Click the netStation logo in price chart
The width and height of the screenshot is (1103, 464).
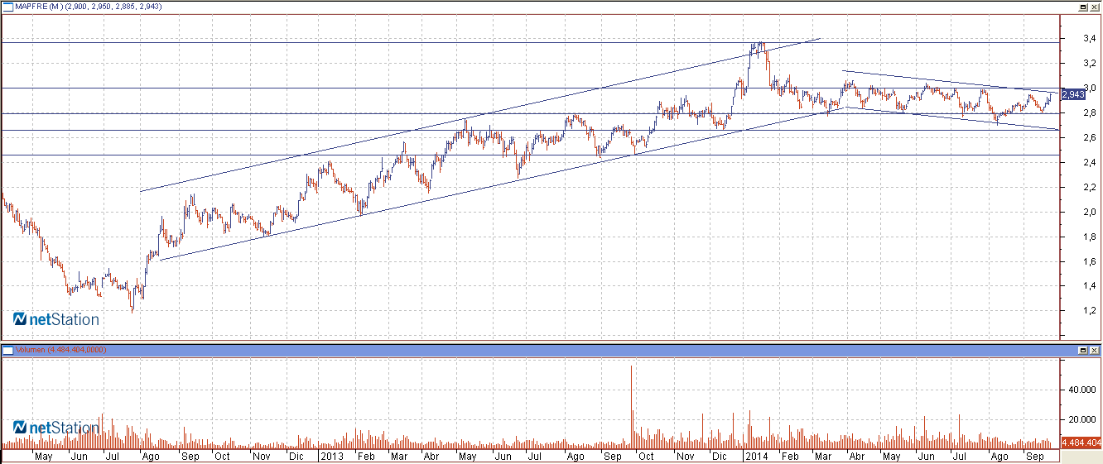pos(56,319)
